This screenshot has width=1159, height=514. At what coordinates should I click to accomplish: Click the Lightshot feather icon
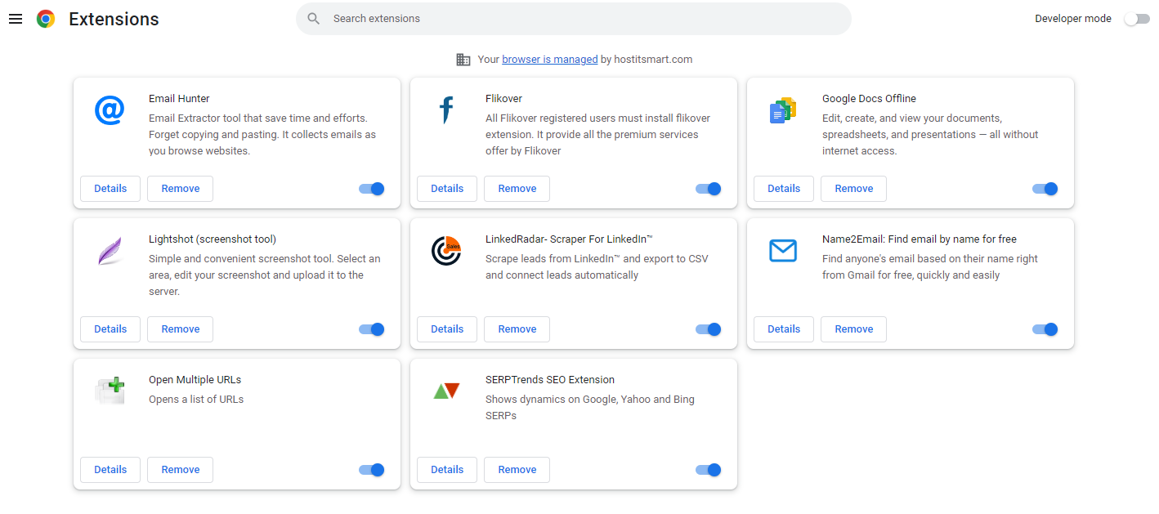(x=110, y=251)
